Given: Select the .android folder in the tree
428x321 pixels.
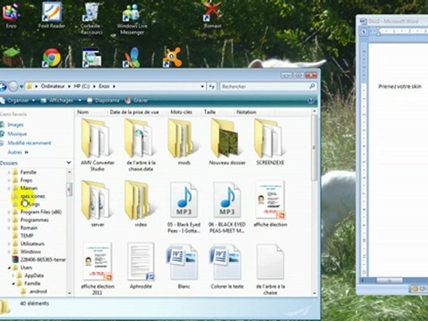Looking at the screenshot, I should pyautogui.click(x=37, y=292).
